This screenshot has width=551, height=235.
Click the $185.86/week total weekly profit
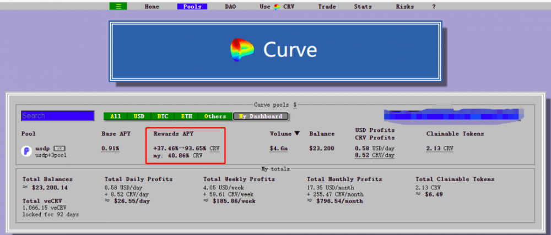234,202
